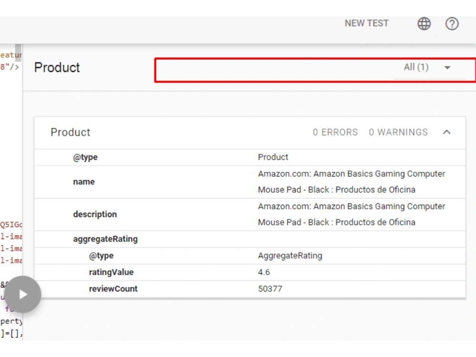Click the top-level @type row

click(x=250, y=157)
